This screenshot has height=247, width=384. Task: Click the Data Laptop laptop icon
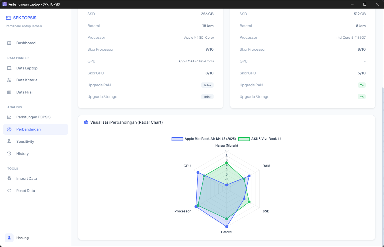[x=9, y=68]
